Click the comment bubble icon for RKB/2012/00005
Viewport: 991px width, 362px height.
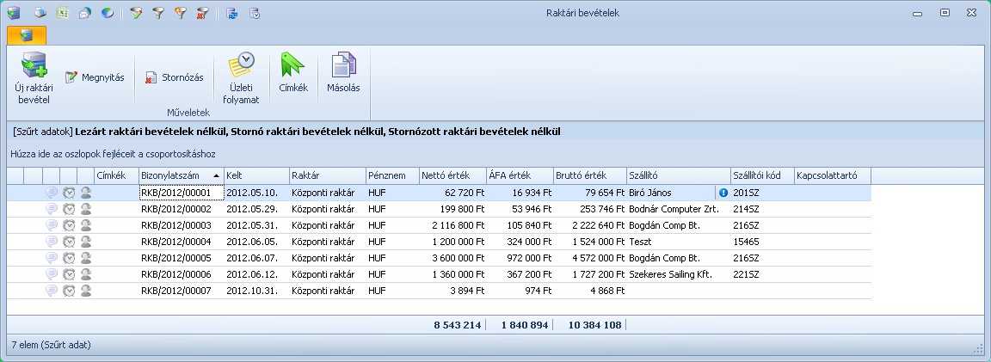(51, 258)
